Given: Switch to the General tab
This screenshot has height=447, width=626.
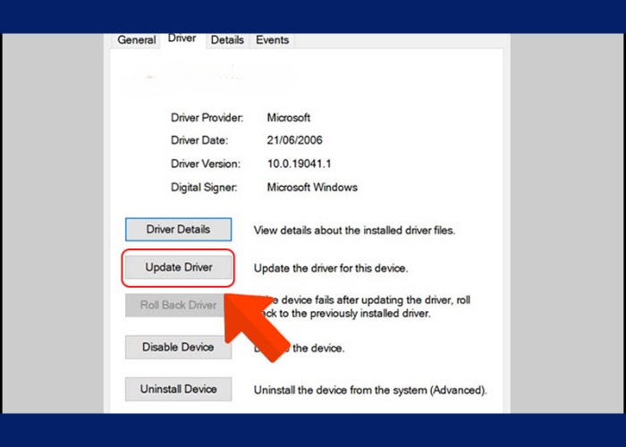Looking at the screenshot, I should 137,40.
